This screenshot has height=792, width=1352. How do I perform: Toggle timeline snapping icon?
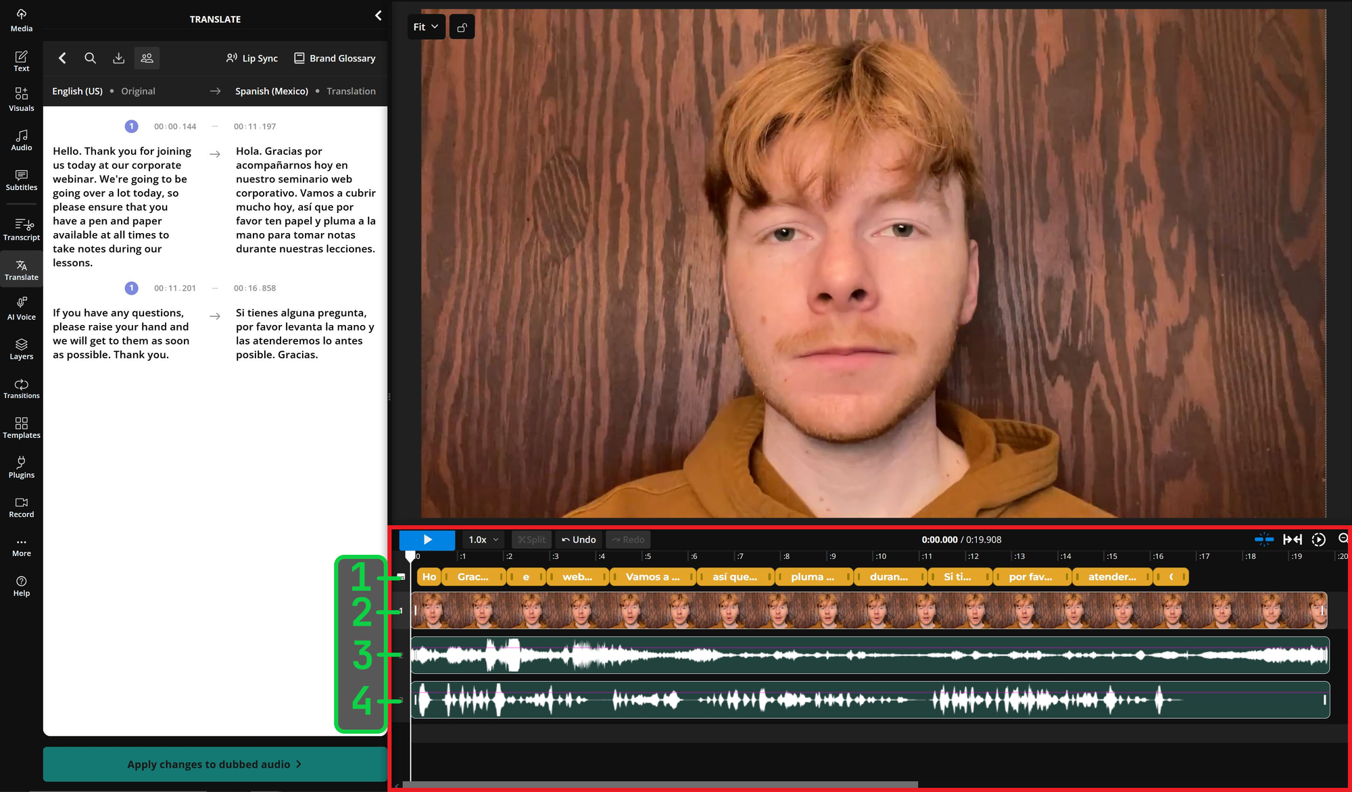coord(1263,539)
